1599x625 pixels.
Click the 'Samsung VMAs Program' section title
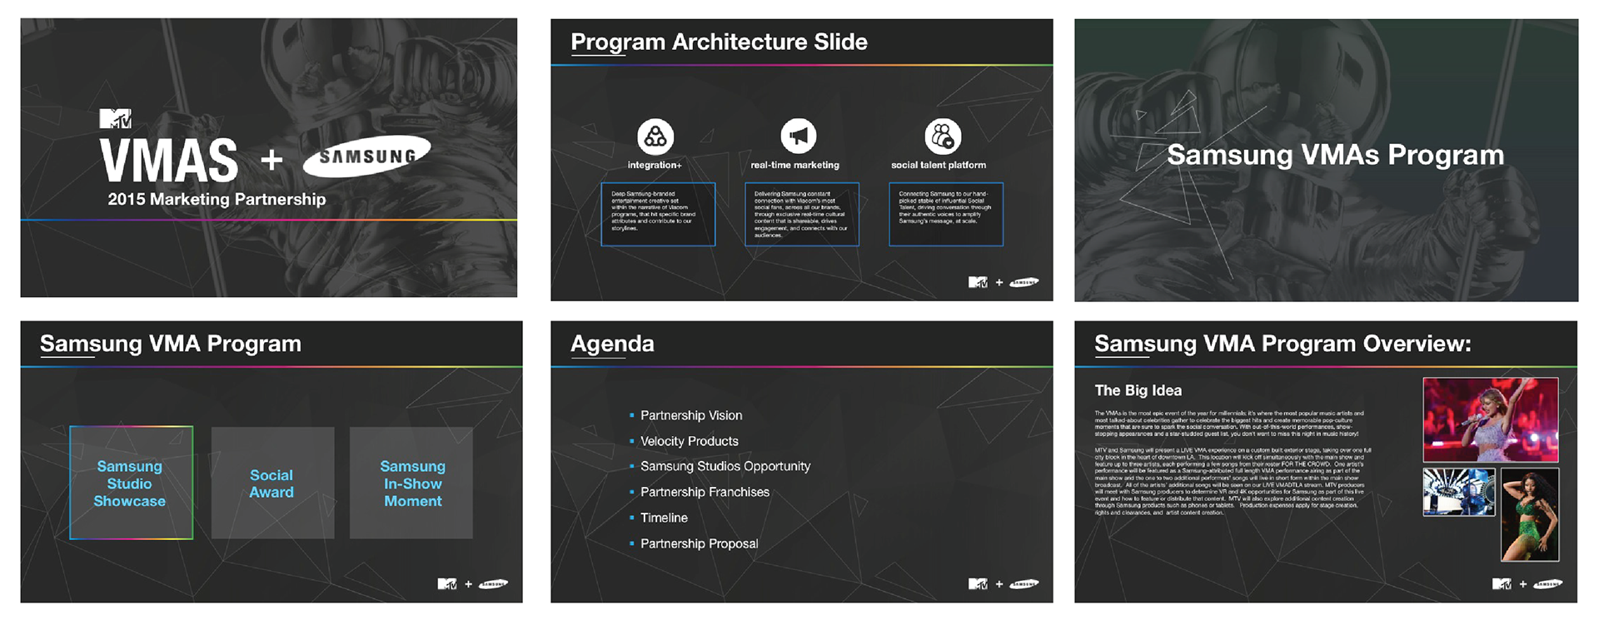point(1335,155)
